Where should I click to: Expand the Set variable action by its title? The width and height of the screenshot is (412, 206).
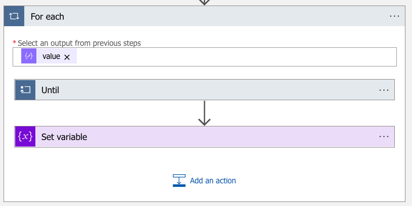(64, 136)
